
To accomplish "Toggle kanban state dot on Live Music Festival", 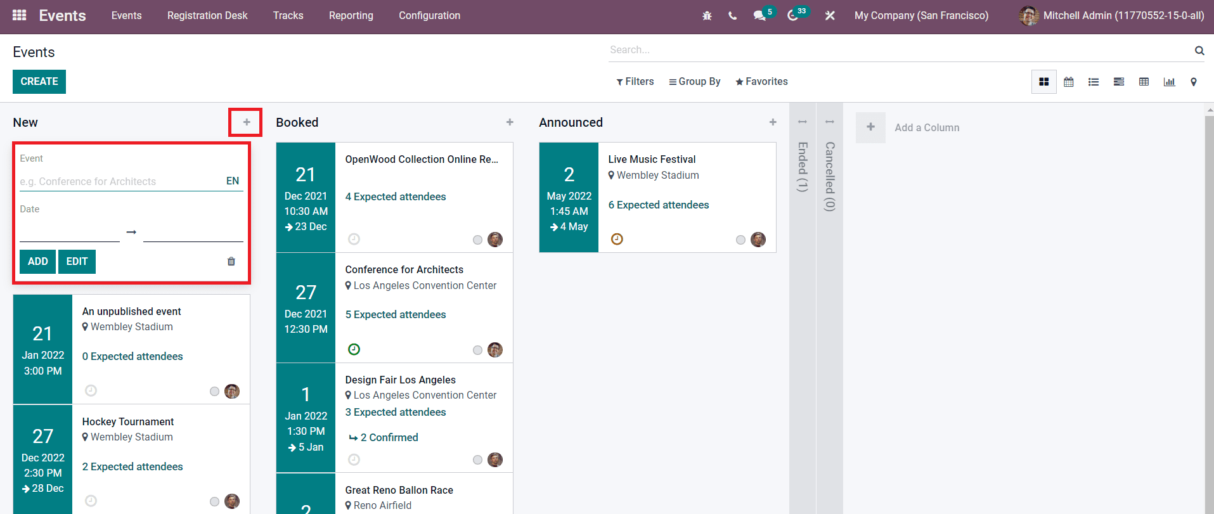I will tap(740, 240).
